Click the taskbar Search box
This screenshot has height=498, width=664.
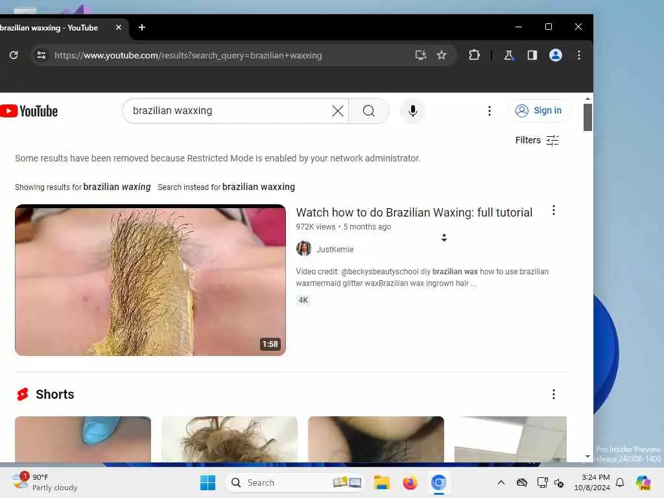coord(295,482)
